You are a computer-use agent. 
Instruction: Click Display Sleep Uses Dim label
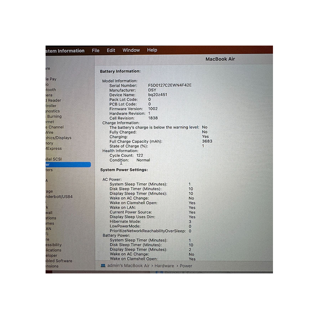point(133,217)
